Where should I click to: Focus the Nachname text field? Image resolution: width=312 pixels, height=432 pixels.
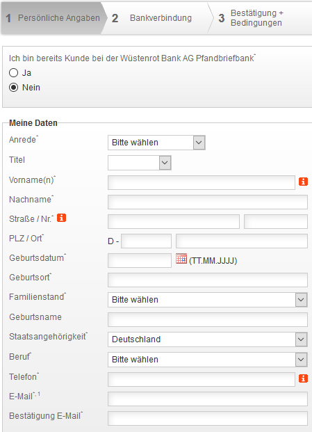click(208, 202)
